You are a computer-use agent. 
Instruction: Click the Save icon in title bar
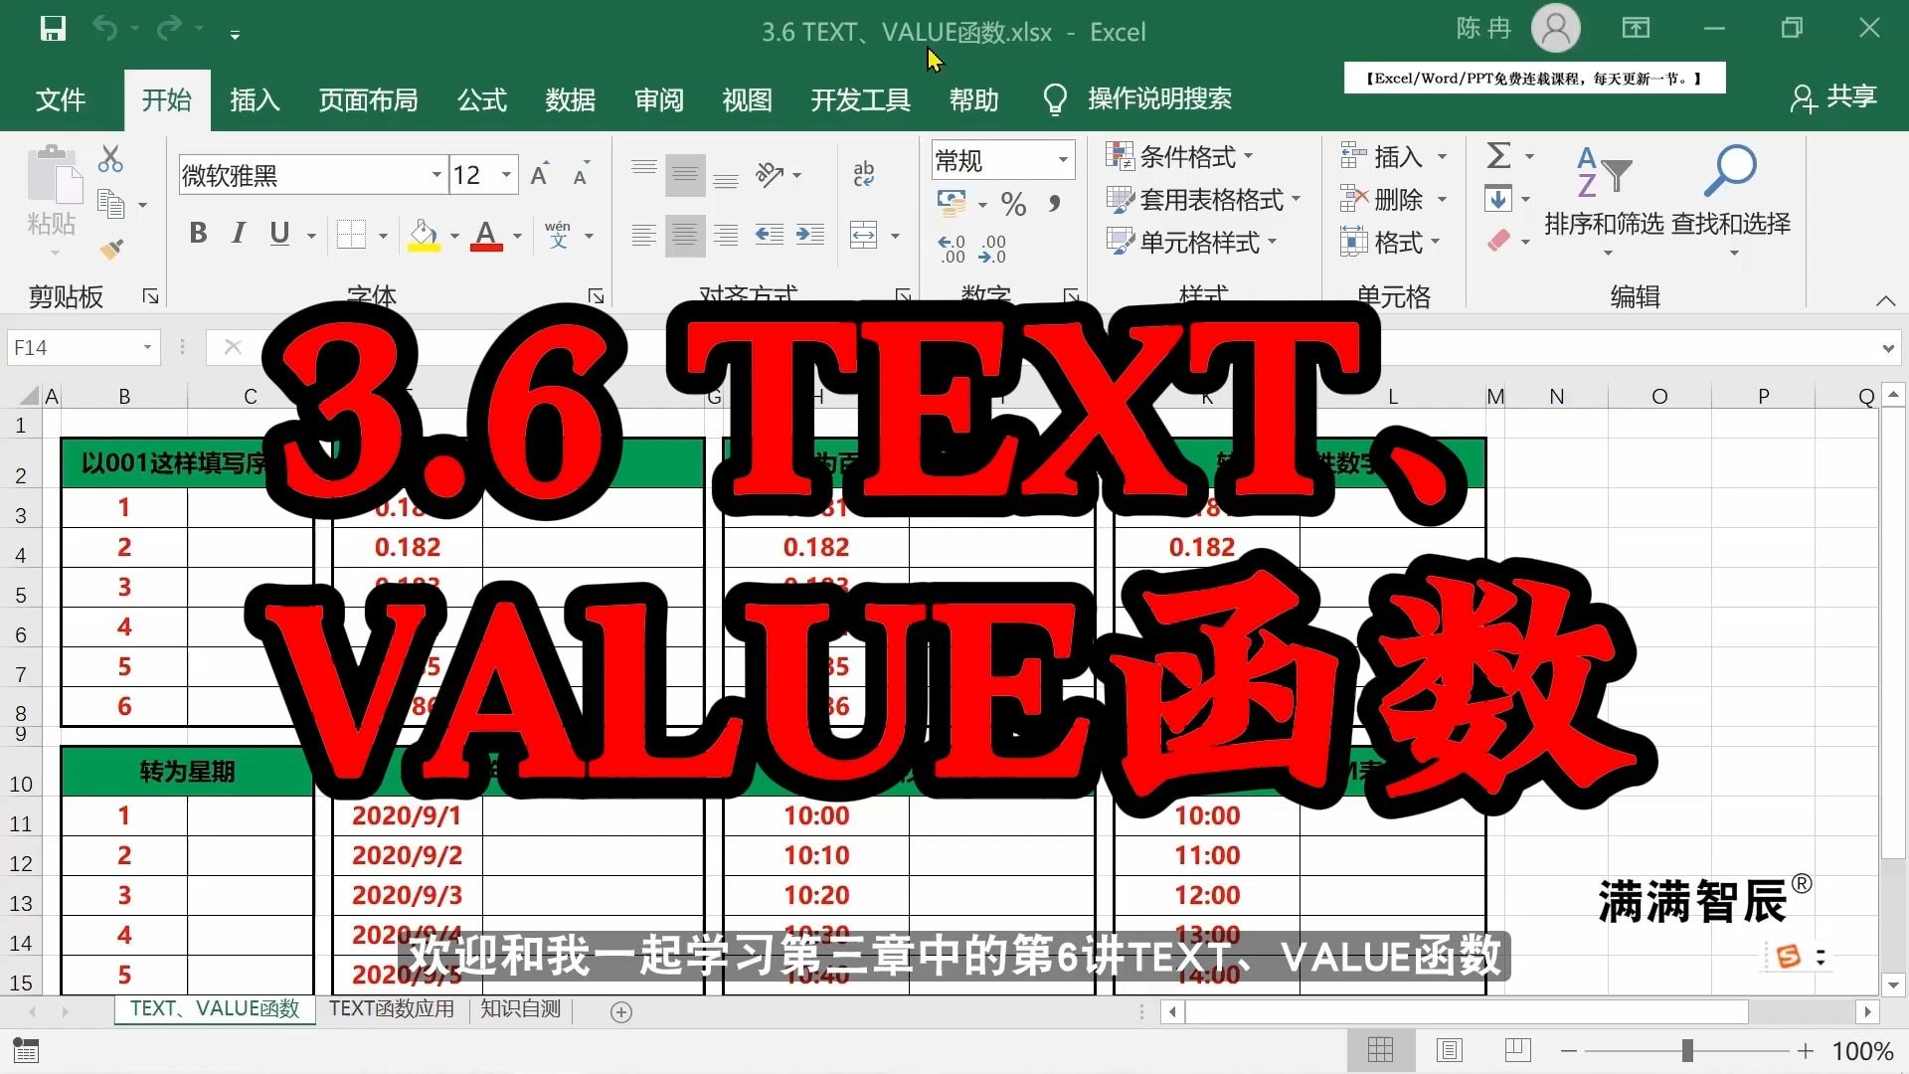(53, 29)
